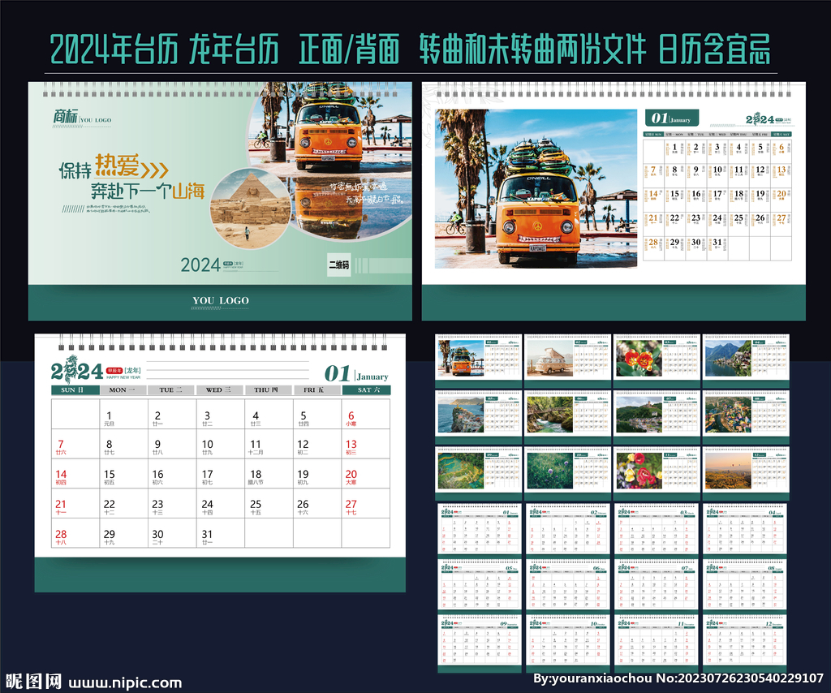
Task: Click date 18 腊八节 on the large calendar
Action: pyautogui.click(x=256, y=477)
